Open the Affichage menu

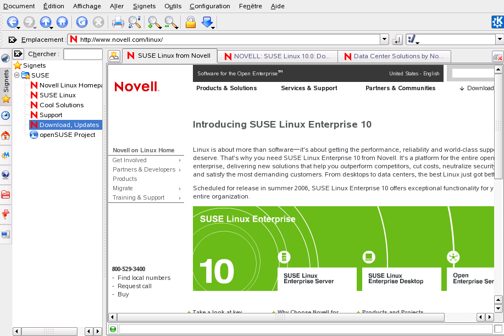click(87, 6)
